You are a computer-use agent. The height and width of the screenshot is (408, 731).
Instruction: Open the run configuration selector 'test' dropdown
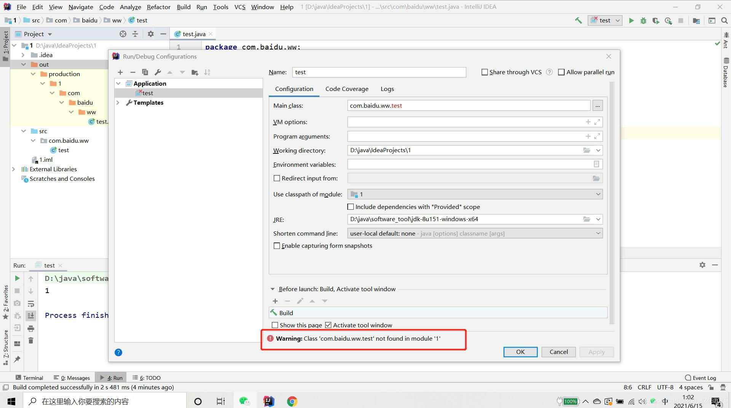(x=605, y=21)
